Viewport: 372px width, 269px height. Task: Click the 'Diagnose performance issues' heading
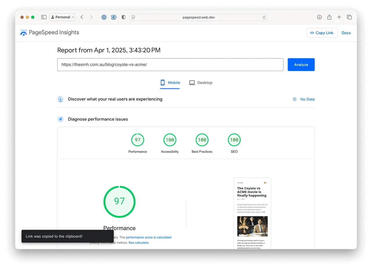pos(98,119)
